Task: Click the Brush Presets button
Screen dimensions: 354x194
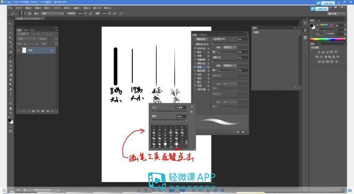Action: (202, 39)
